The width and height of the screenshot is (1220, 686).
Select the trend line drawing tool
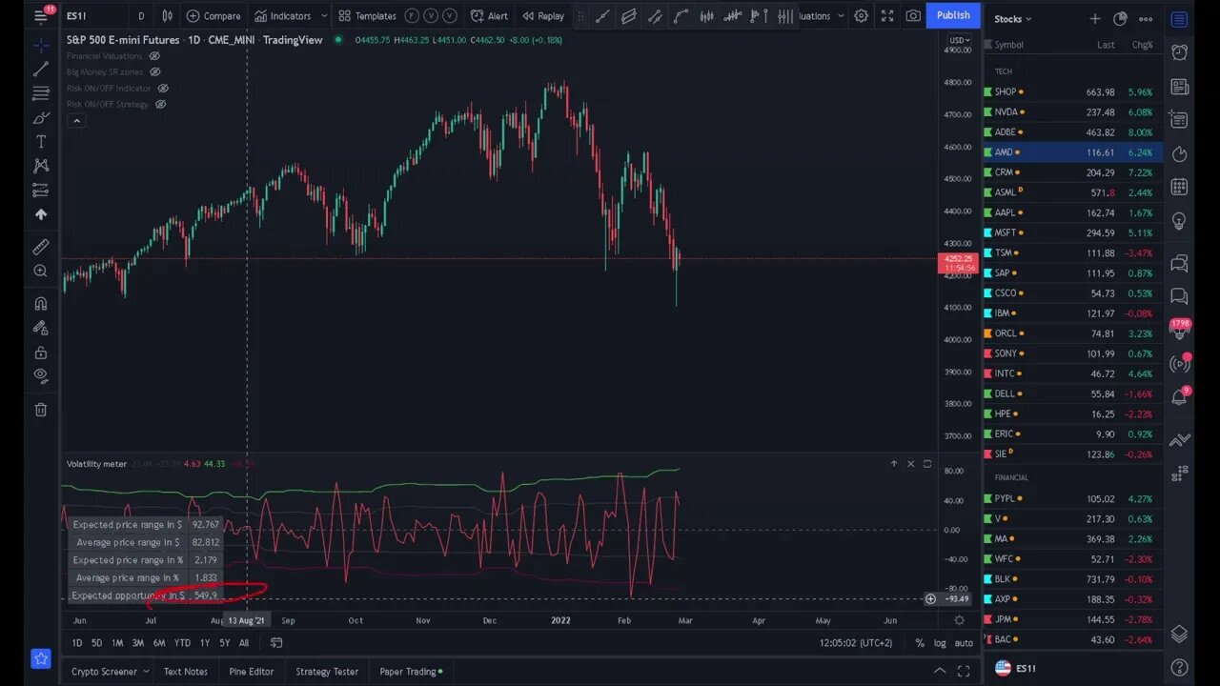click(x=40, y=70)
